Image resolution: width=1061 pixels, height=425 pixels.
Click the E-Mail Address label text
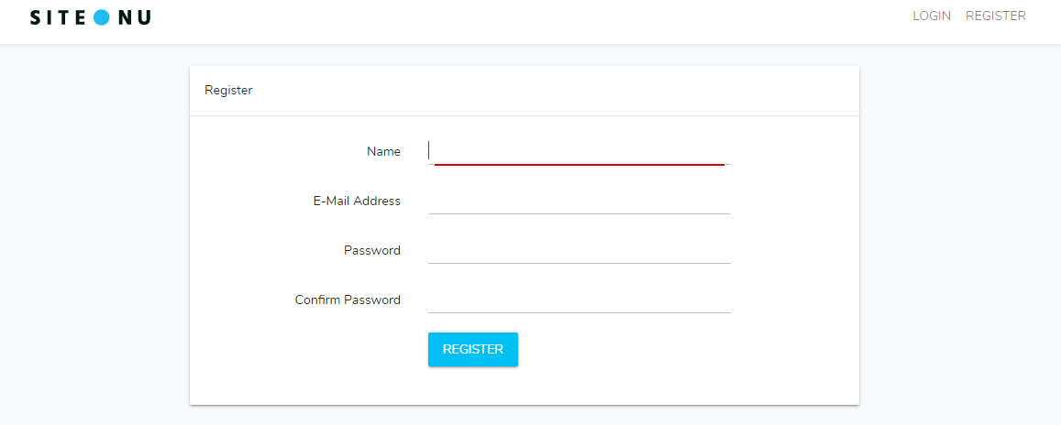357,201
